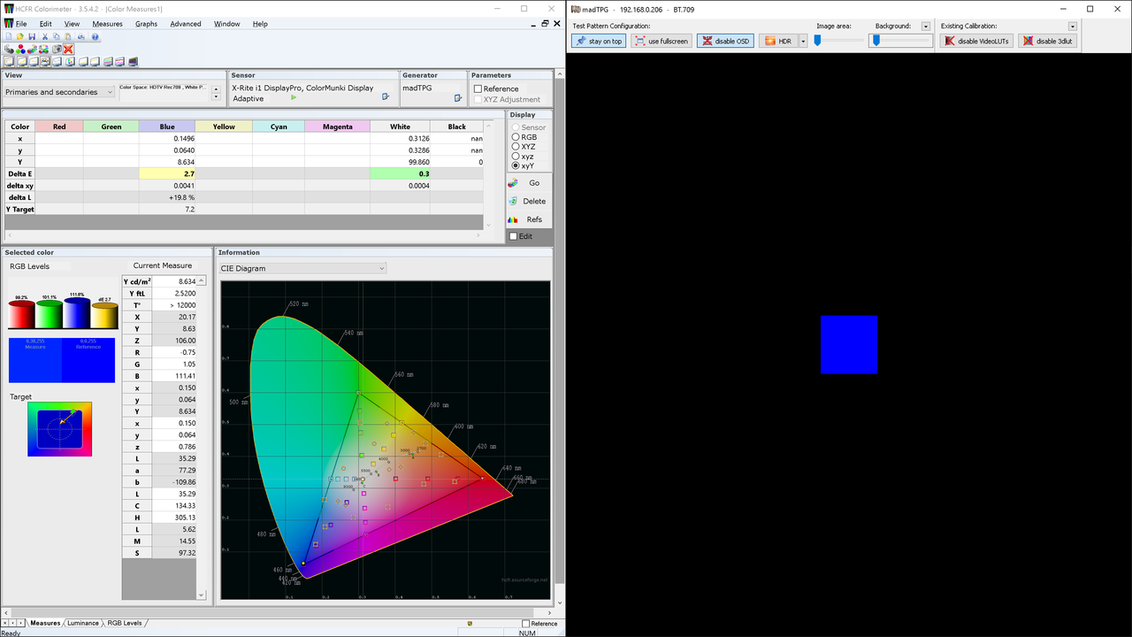Image resolution: width=1132 pixels, height=637 pixels.
Task: Click the sensor configure icon in Sensor panel
Action: pyautogui.click(x=386, y=96)
